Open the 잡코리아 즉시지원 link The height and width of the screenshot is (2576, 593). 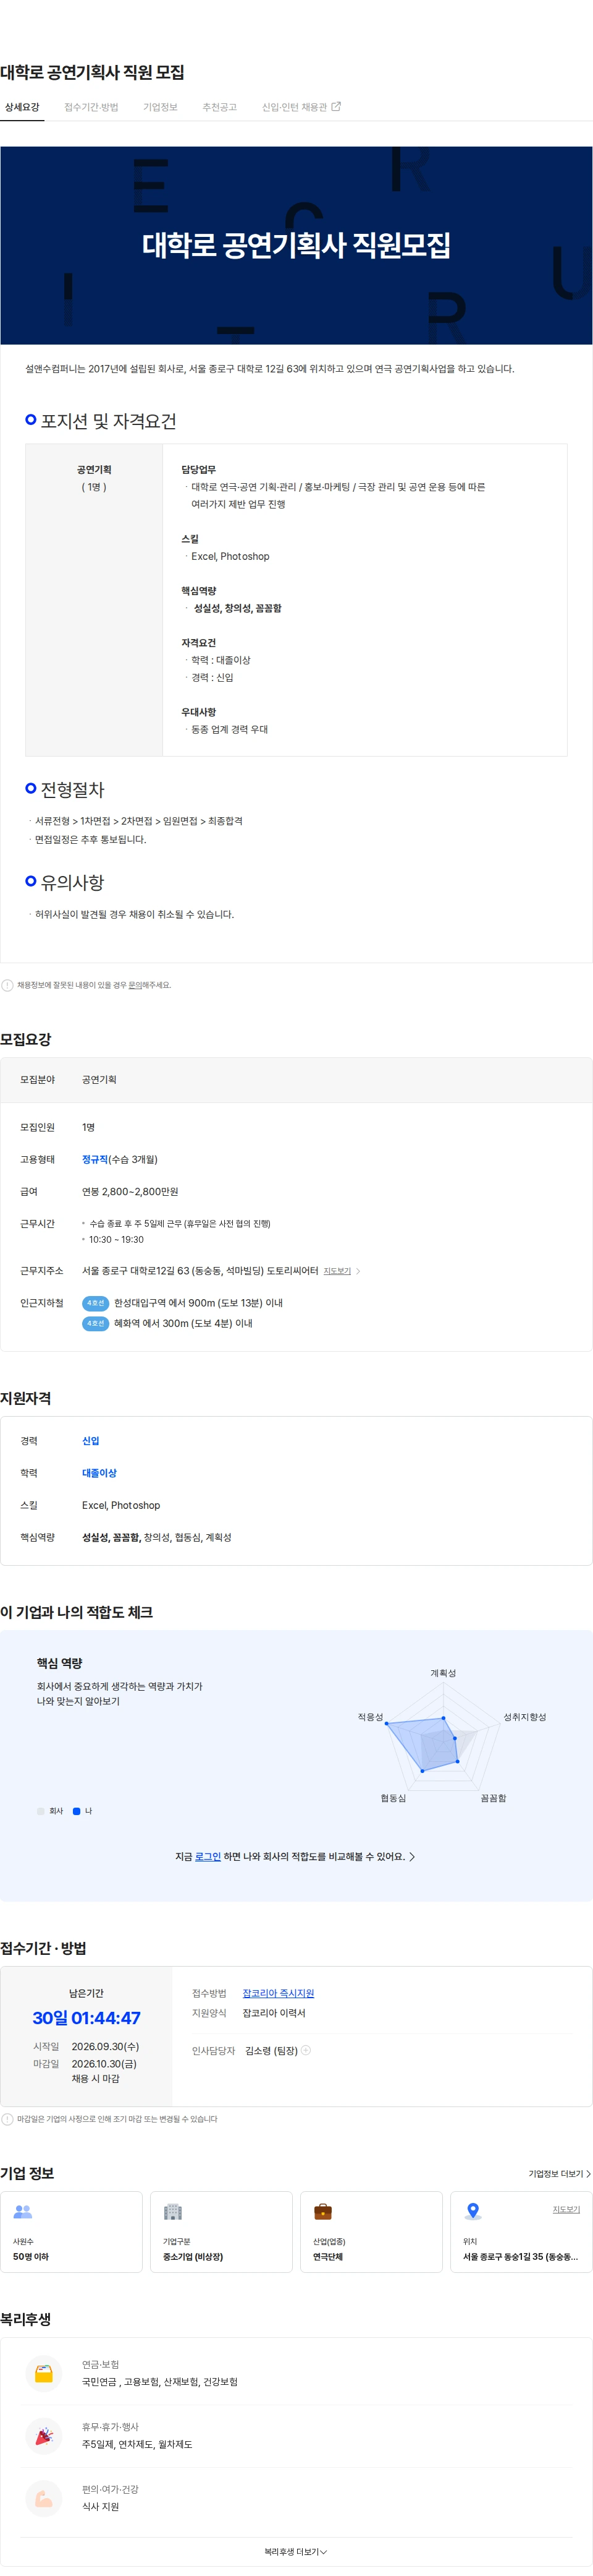click(x=279, y=1993)
